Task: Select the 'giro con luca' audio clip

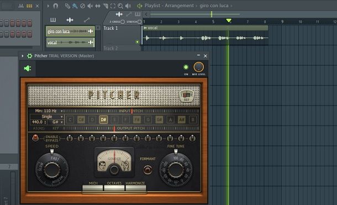Action: (70, 31)
